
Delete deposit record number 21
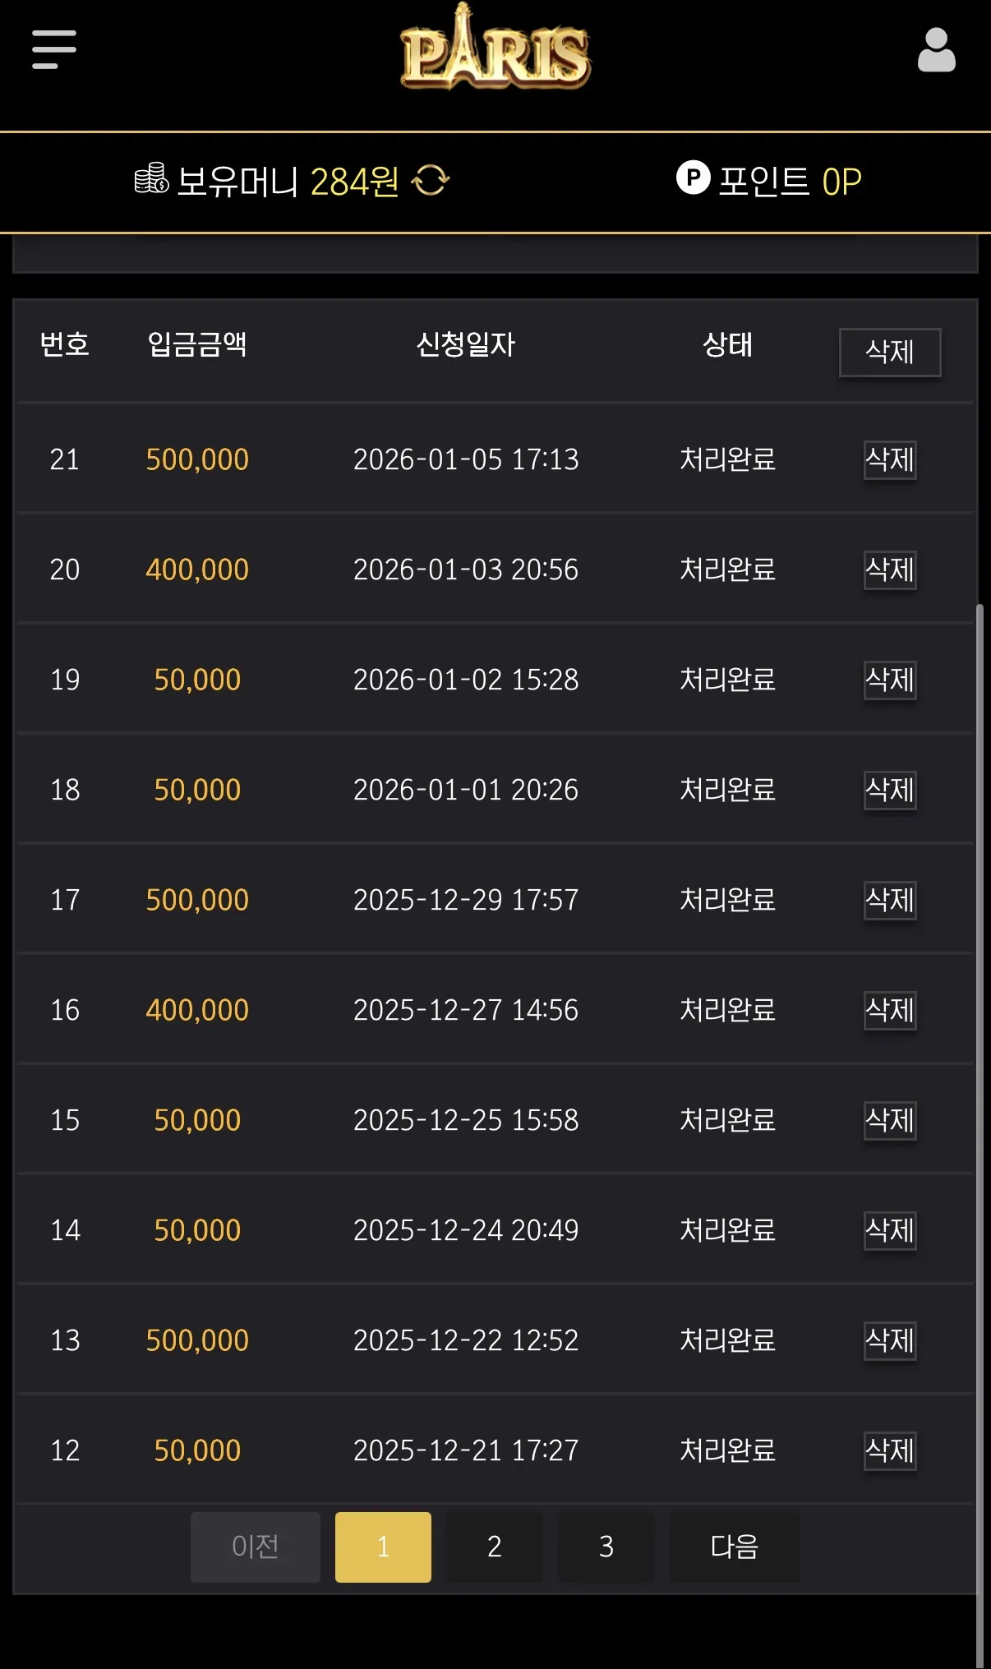[x=890, y=460]
